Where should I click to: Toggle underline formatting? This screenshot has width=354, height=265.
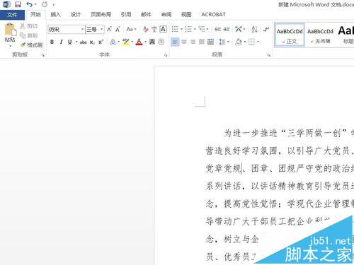point(70,42)
